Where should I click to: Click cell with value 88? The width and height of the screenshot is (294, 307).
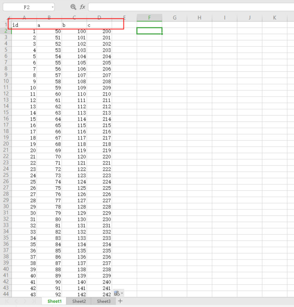49,269
